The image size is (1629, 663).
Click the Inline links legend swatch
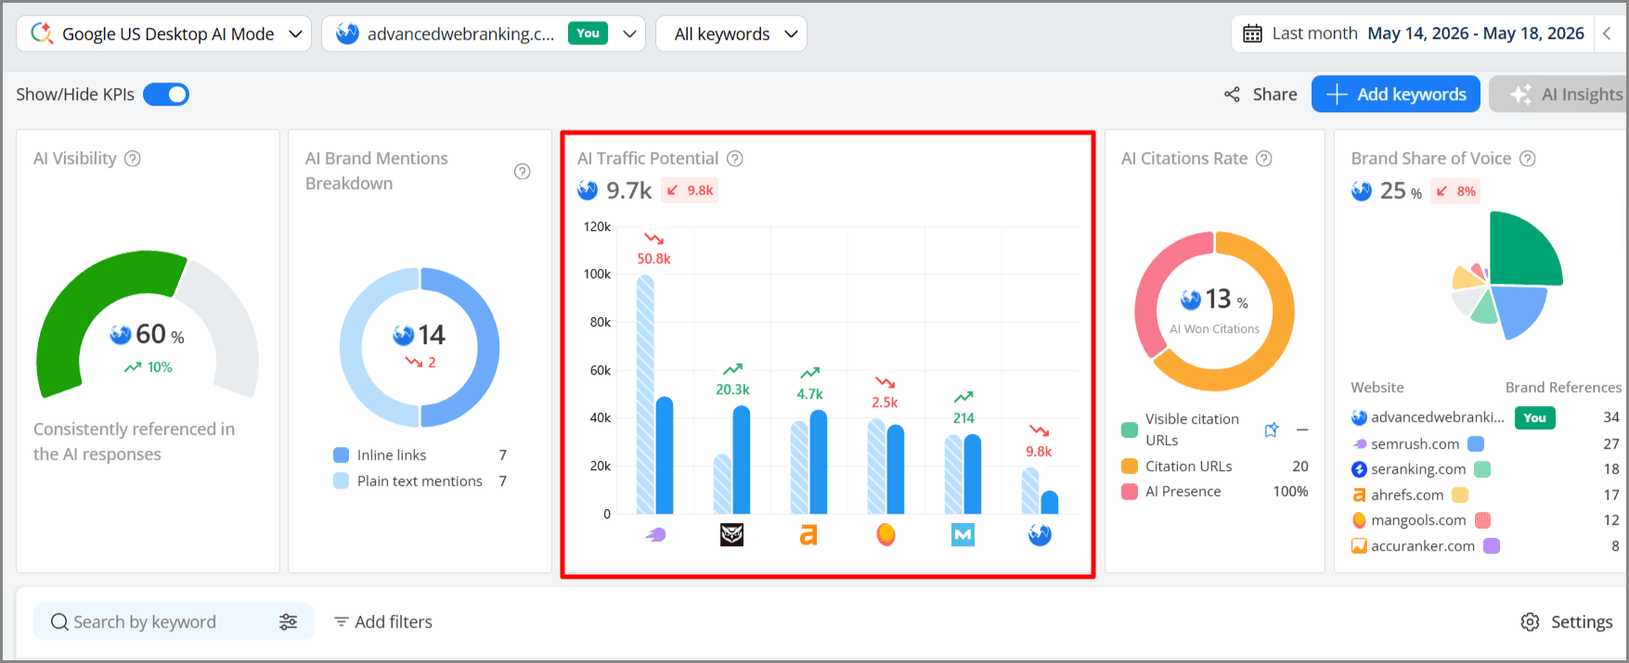(342, 455)
